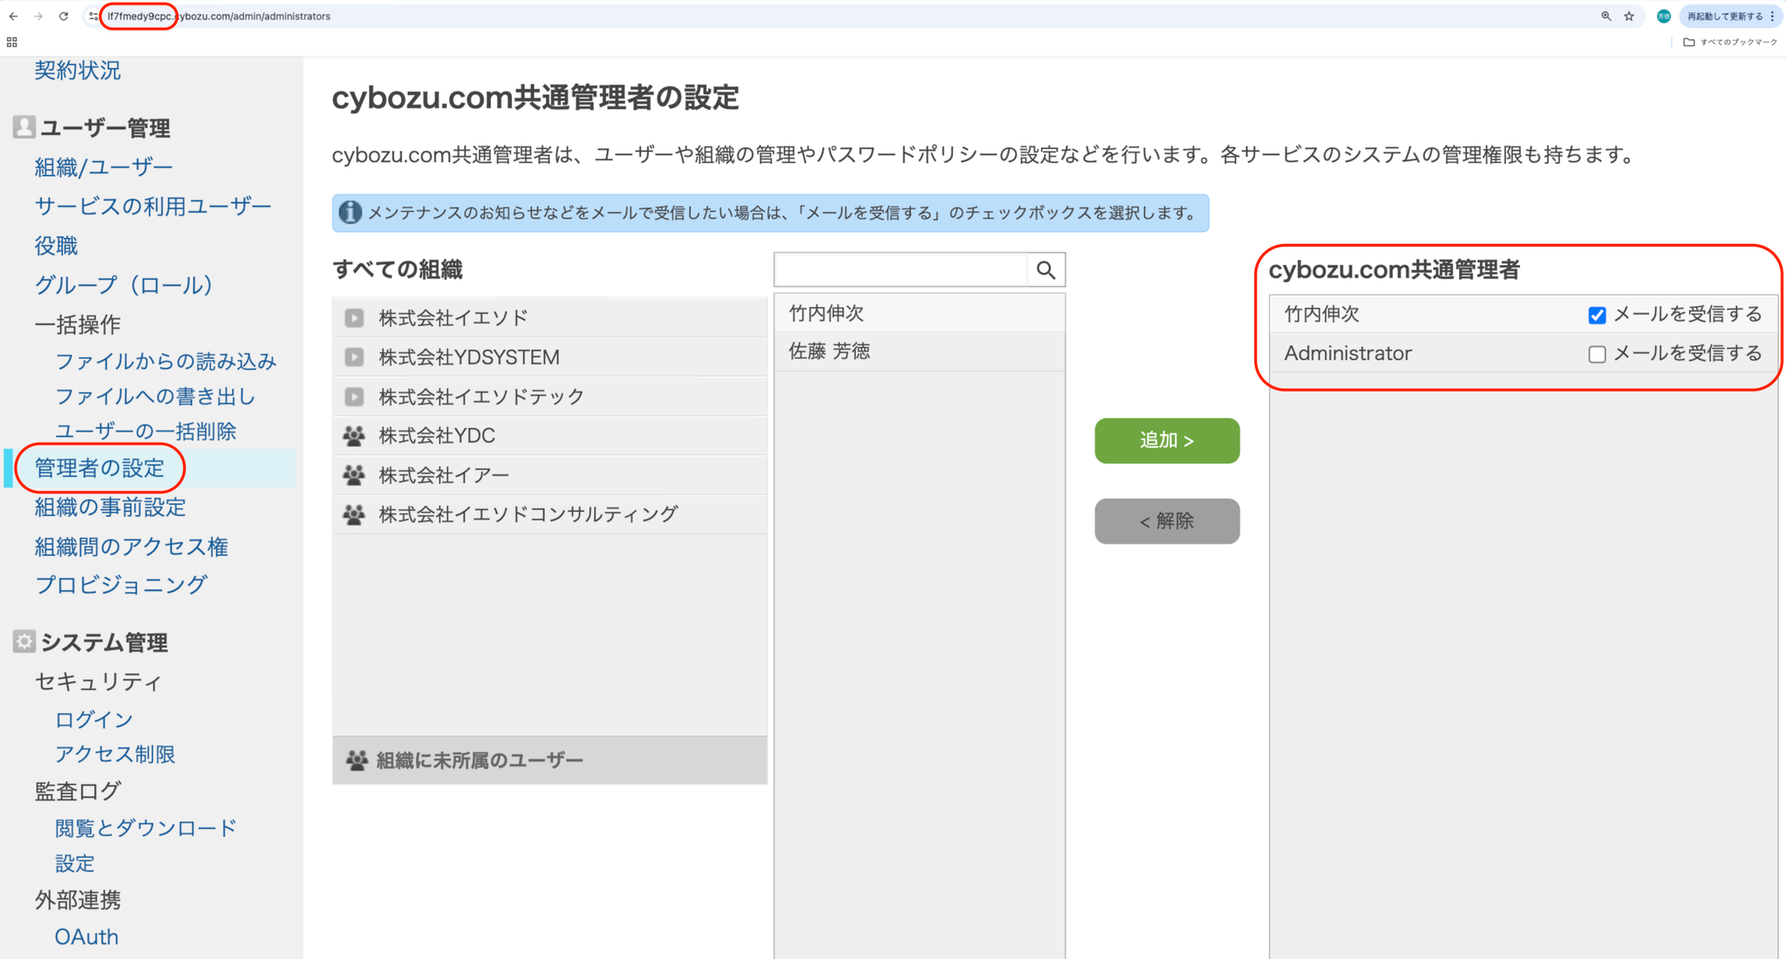
Task: Click the zoom magnifier icon in address bar
Action: click(x=1605, y=17)
